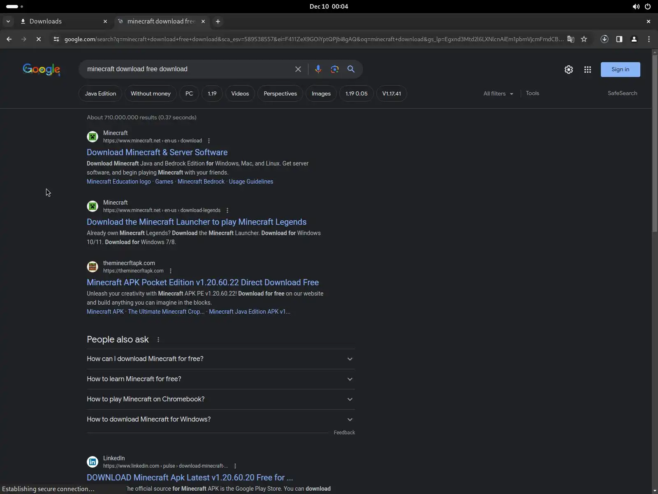Expand 'How to download Minecraft for Windows?'
The height and width of the screenshot is (494, 658).
(221, 419)
